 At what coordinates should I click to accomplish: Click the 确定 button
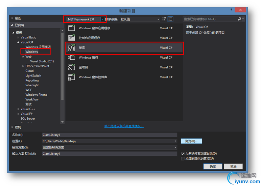pos(213,166)
